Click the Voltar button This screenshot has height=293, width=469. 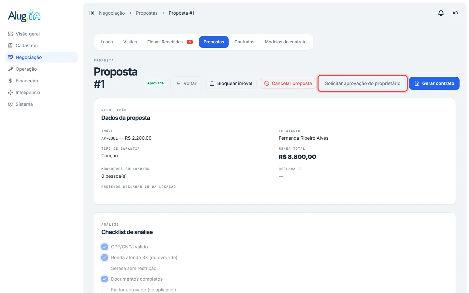[x=186, y=83]
